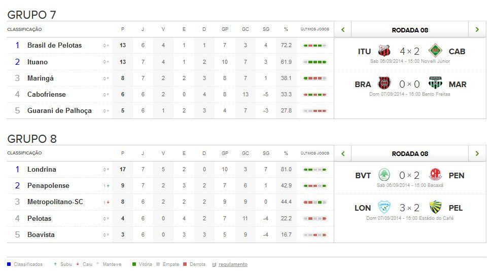Click the P points column header in Grupo 7
The image size is (493, 274).
(123, 29)
